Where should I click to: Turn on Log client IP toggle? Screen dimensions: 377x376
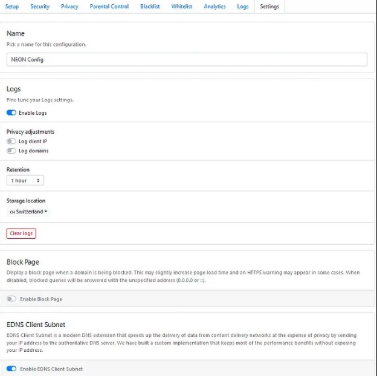point(11,141)
